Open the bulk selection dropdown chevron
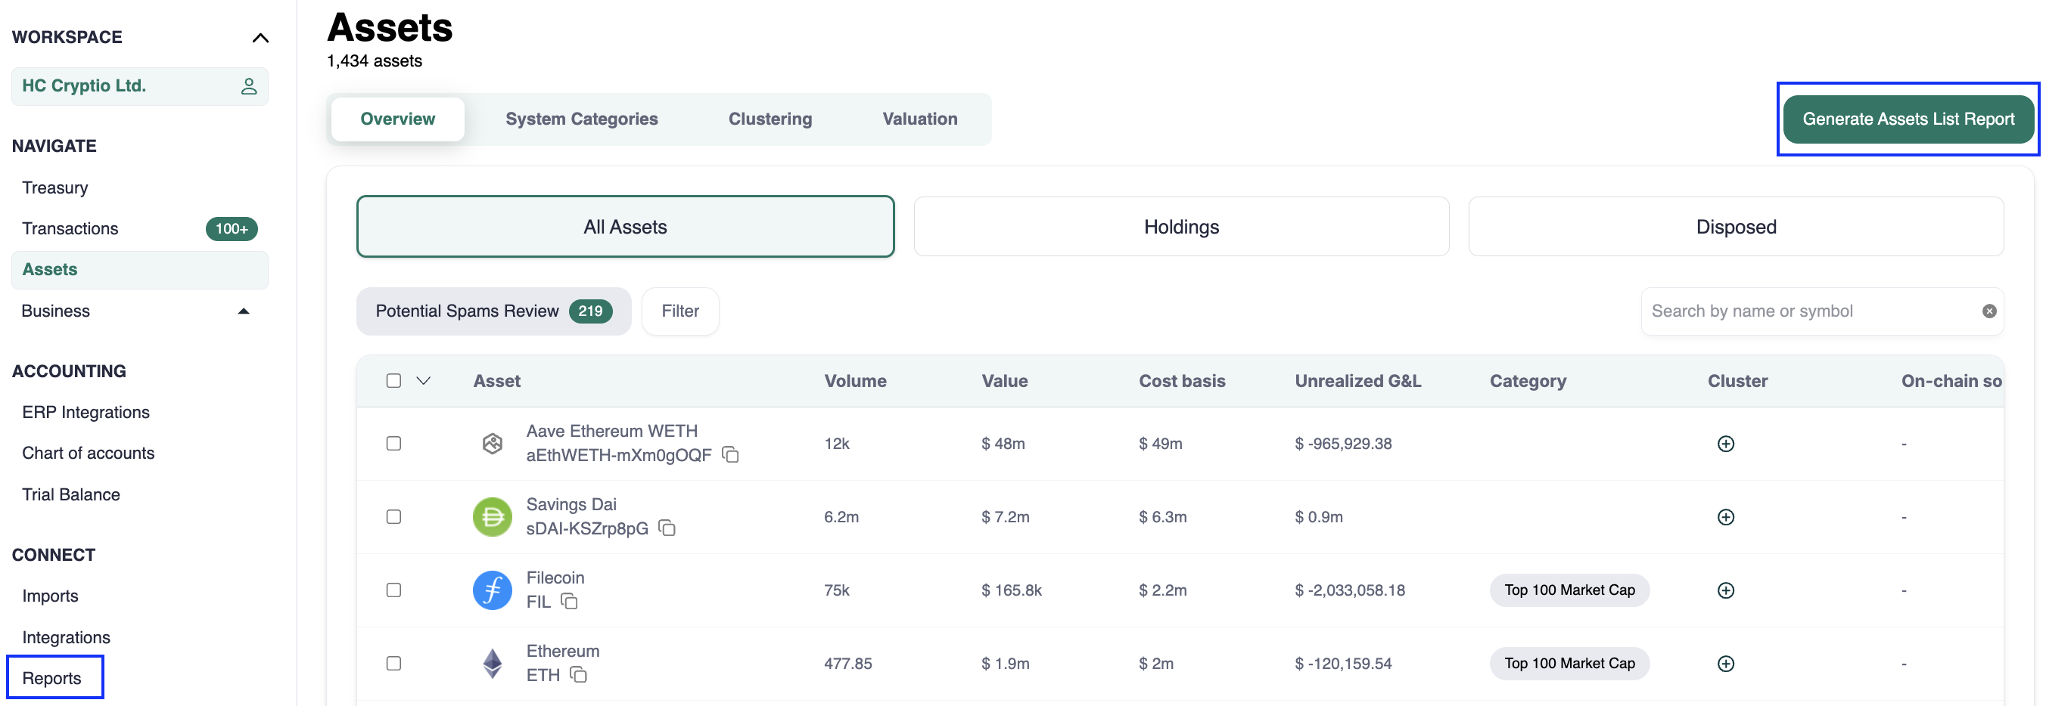Screen dimensions: 2046x706 click(423, 381)
